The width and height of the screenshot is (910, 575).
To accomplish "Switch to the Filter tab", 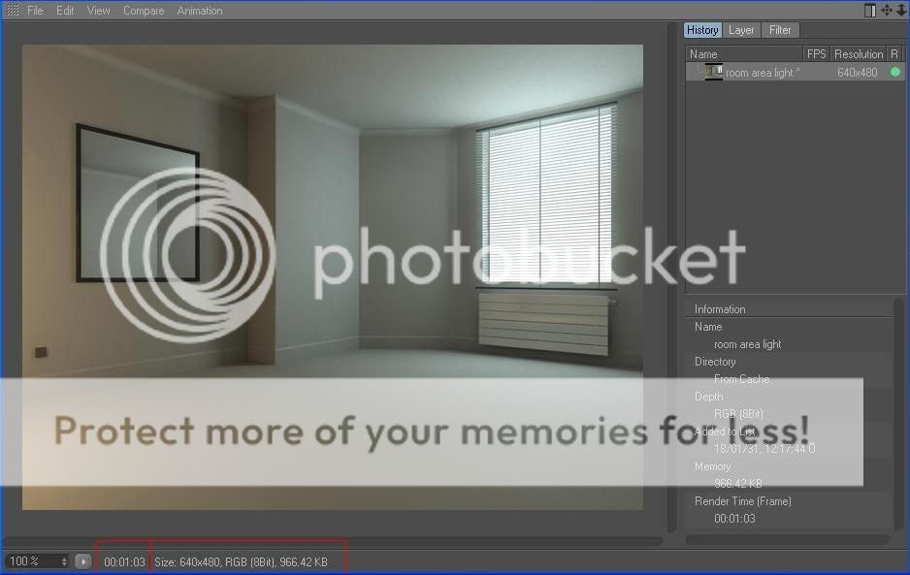I will [x=780, y=30].
